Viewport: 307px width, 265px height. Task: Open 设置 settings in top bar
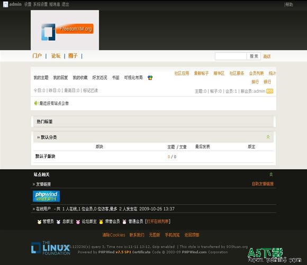28,4
